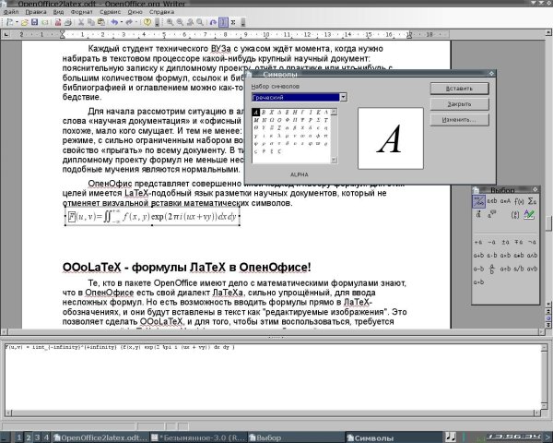Open the Catalog sigma icon in toolbar
553x443 pixels.
[x=233, y=22]
